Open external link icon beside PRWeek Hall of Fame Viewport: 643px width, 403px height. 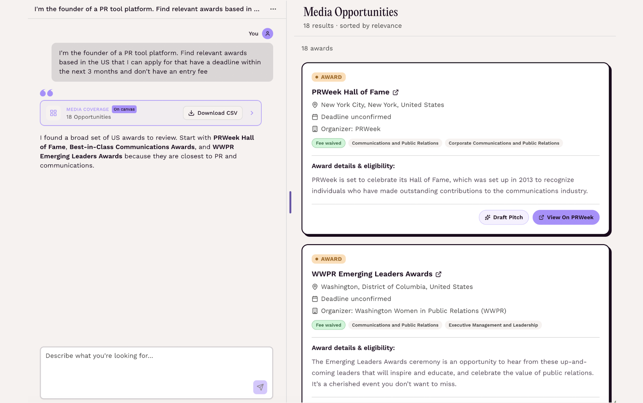396,92
